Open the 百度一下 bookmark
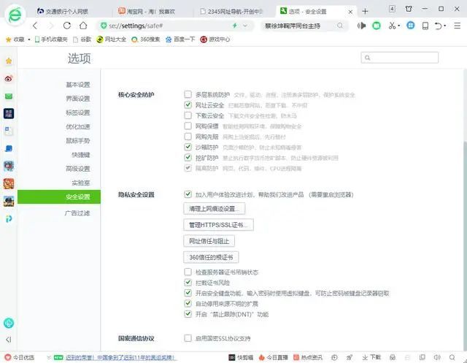This screenshot has width=467, height=363. [180, 39]
